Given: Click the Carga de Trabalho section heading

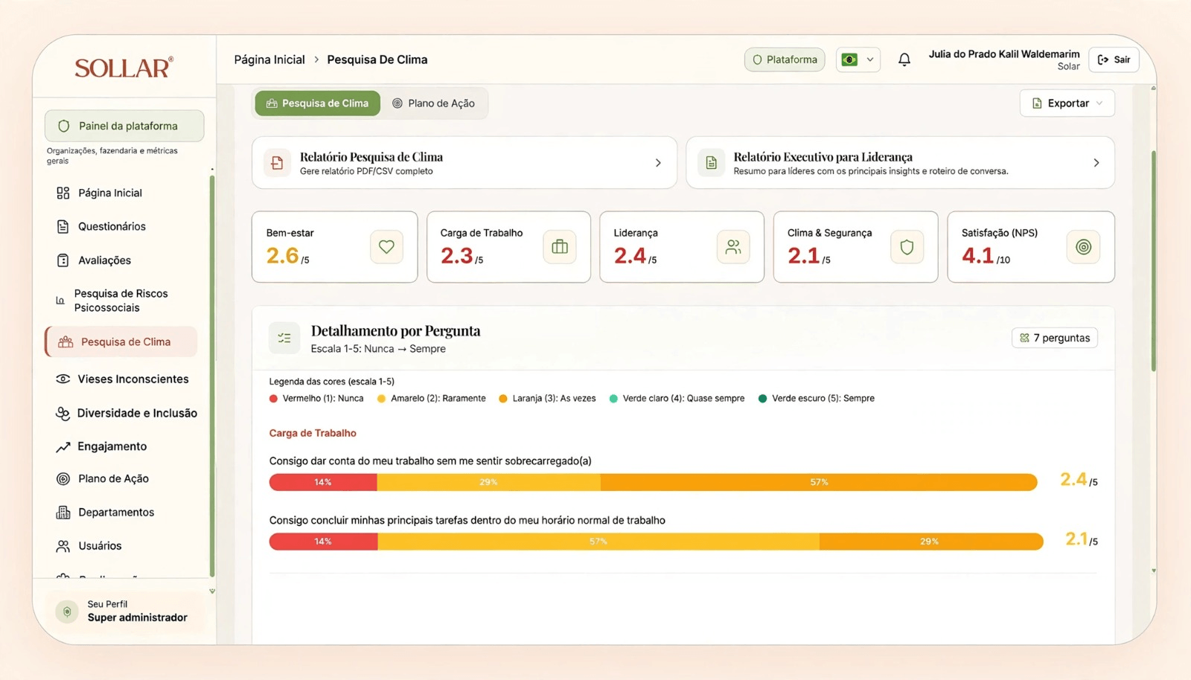Looking at the screenshot, I should point(313,433).
